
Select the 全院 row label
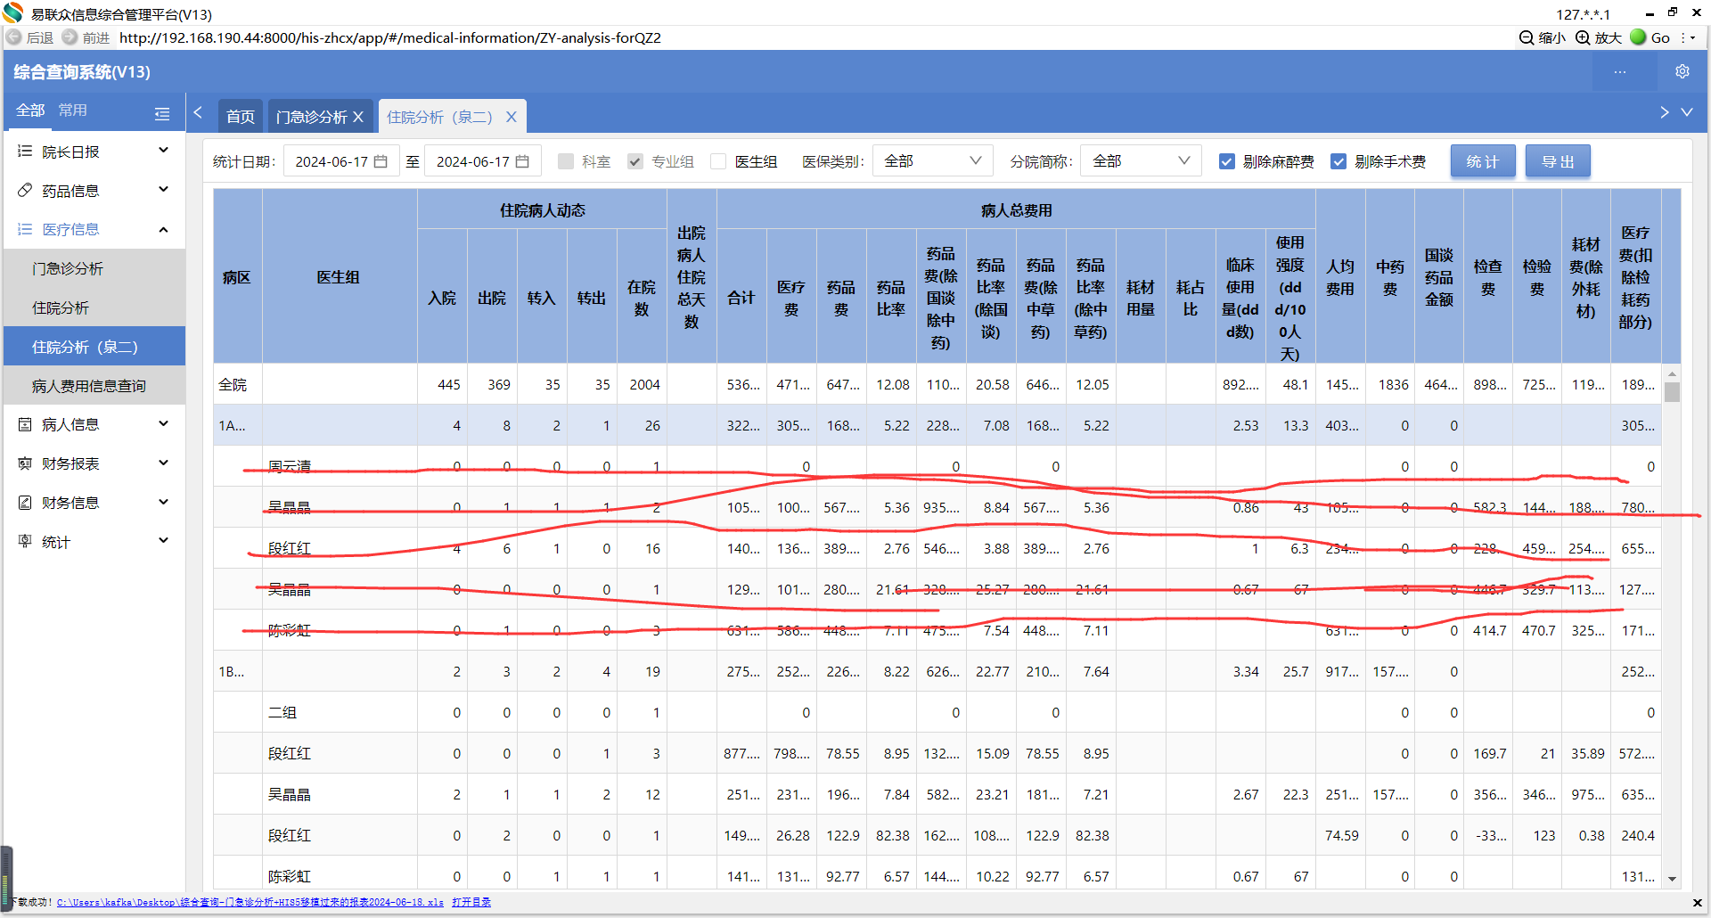pos(233,385)
